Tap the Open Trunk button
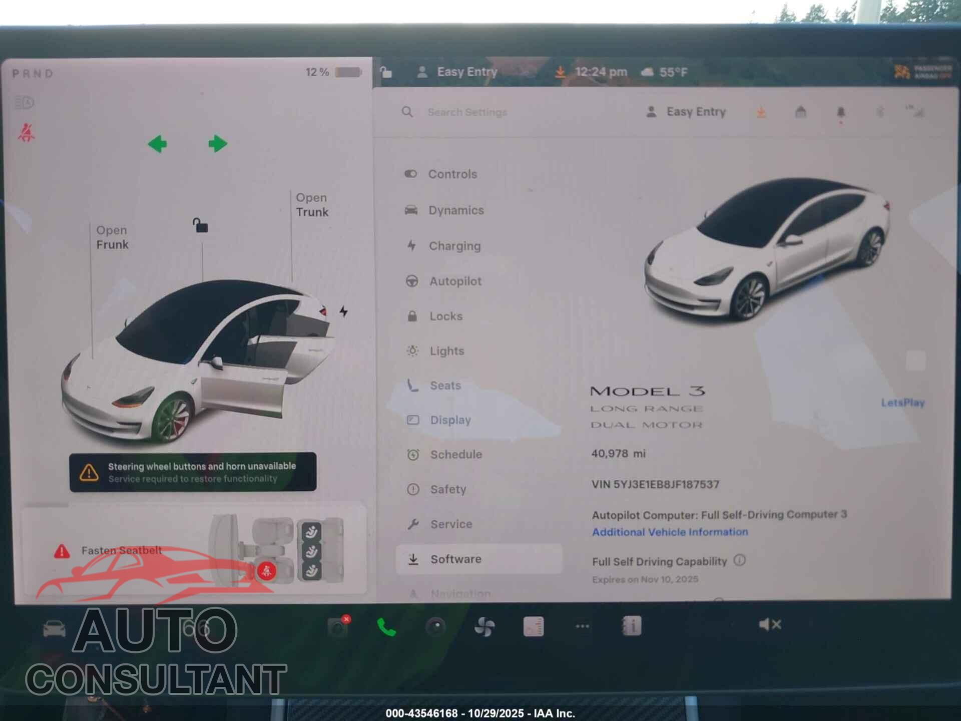 pyautogui.click(x=312, y=205)
